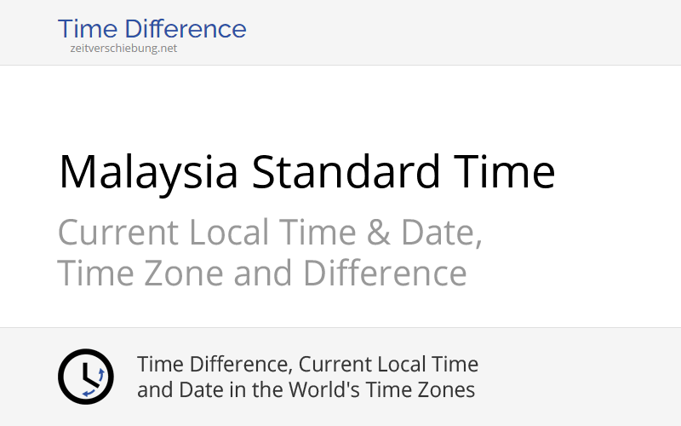
Task: Click the "Time Difference, Current Local Time" footer line
Action: click(307, 365)
